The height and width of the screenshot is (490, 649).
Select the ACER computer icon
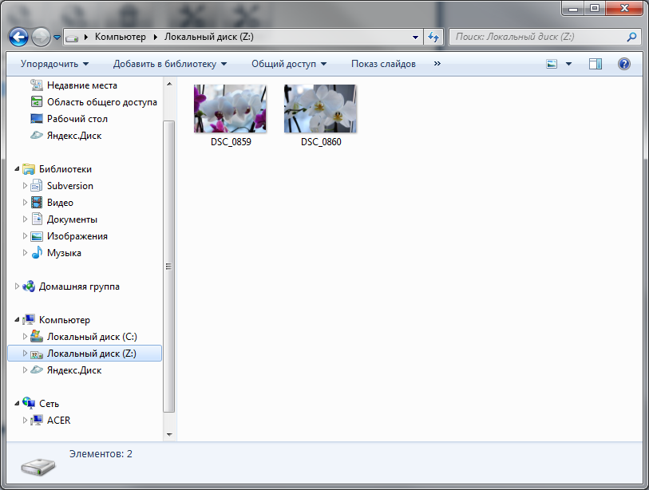tap(37, 420)
